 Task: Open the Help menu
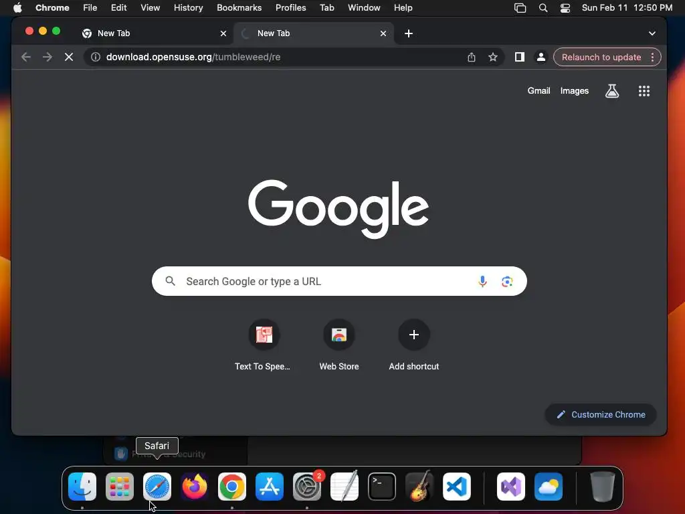(x=403, y=7)
